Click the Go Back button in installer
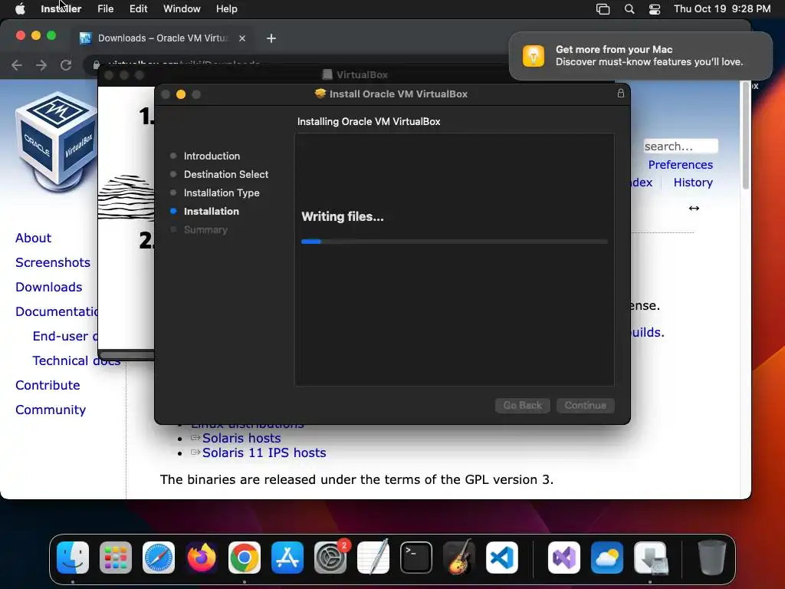Image resolution: width=785 pixels, height=589 pixels. (x=523, y=405)
